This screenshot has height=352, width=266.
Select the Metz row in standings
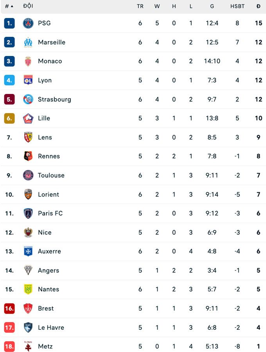133,346
